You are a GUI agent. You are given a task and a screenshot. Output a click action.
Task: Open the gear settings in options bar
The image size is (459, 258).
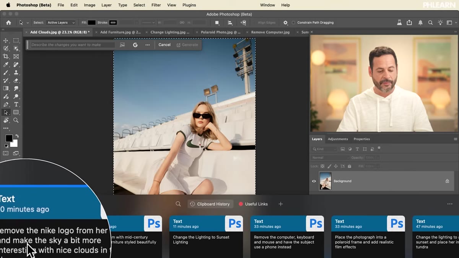pos(285,23)
